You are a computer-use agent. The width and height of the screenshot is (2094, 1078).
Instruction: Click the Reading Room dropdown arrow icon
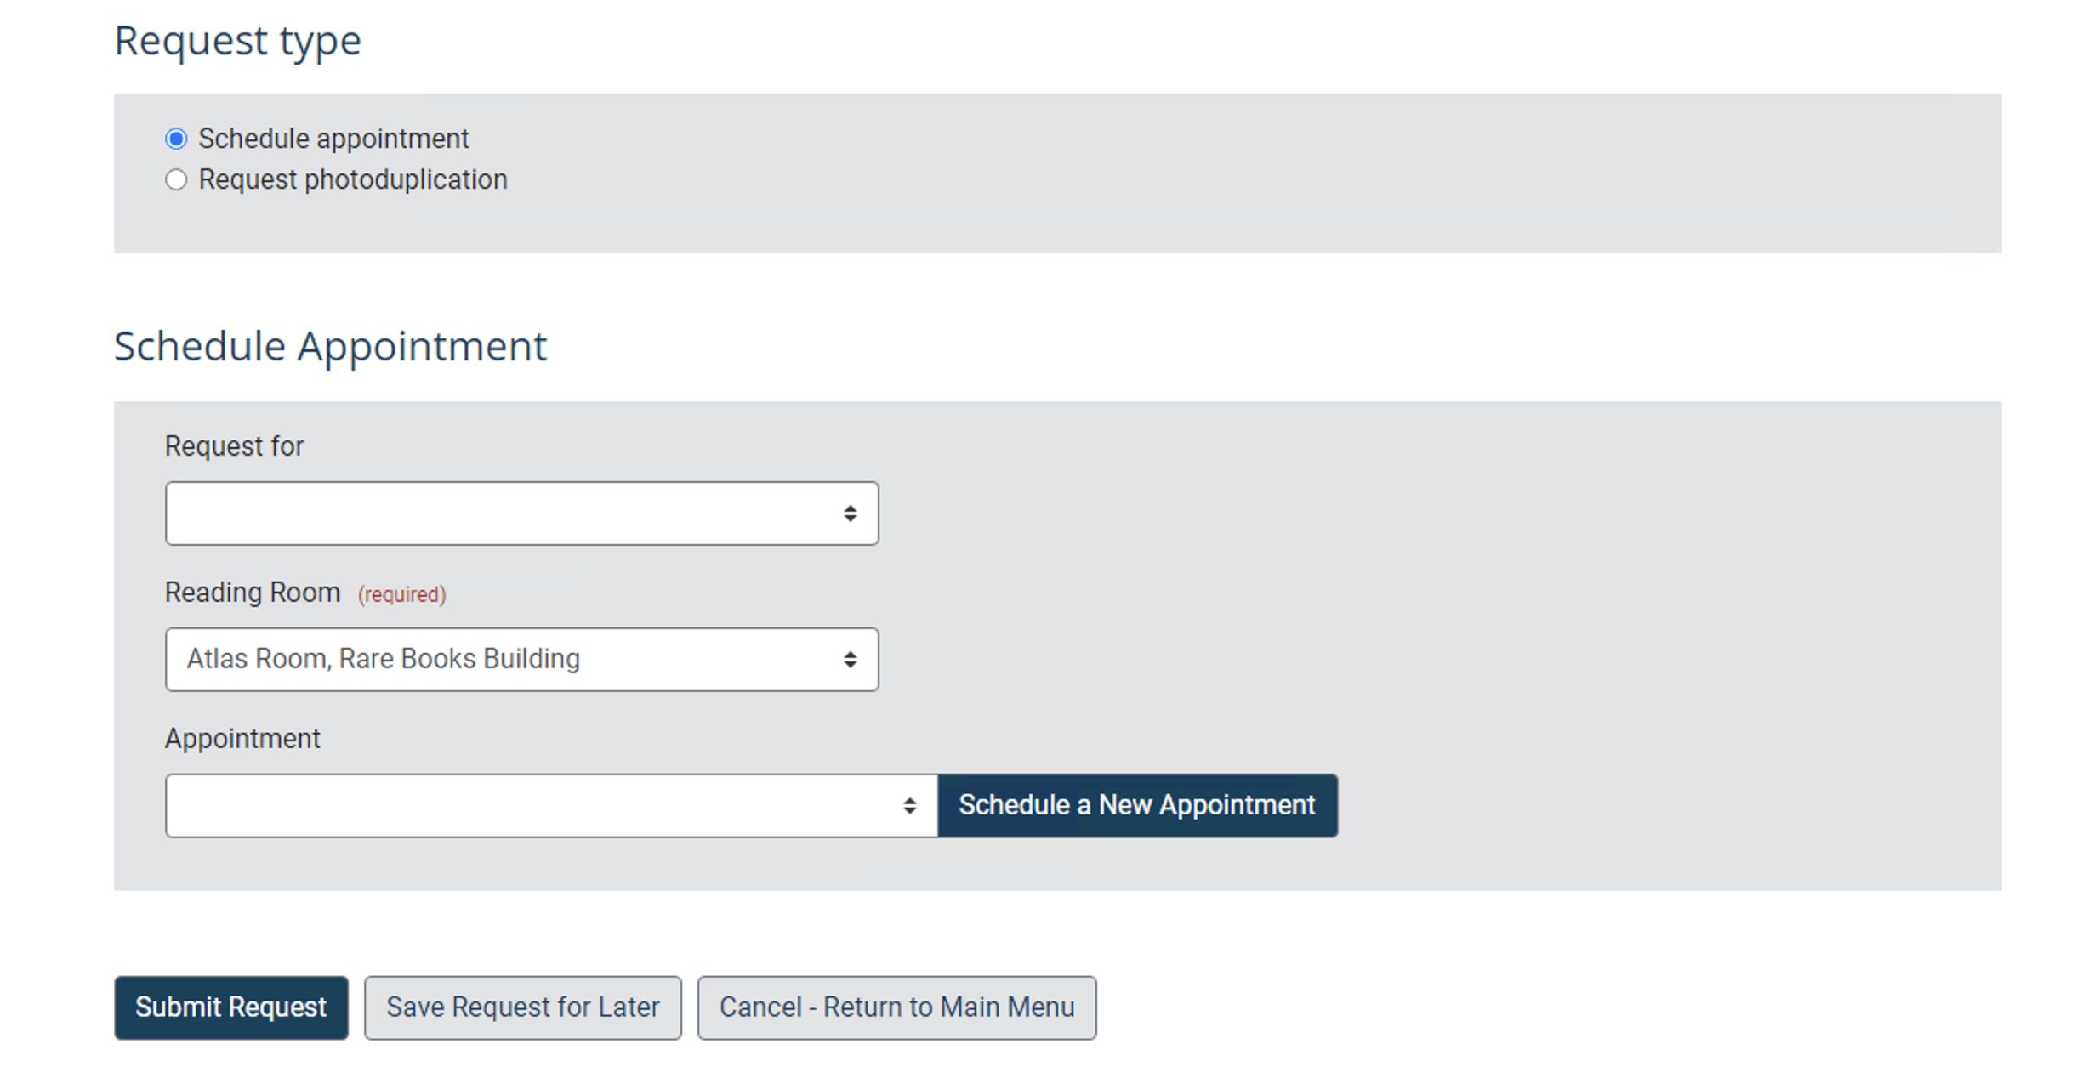851,659
